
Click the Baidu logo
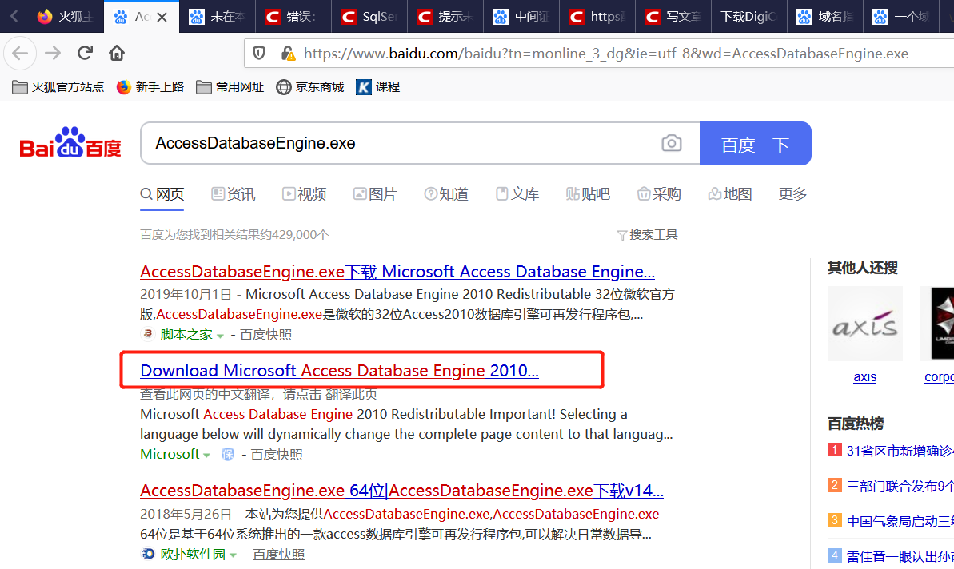coord(70,144)
